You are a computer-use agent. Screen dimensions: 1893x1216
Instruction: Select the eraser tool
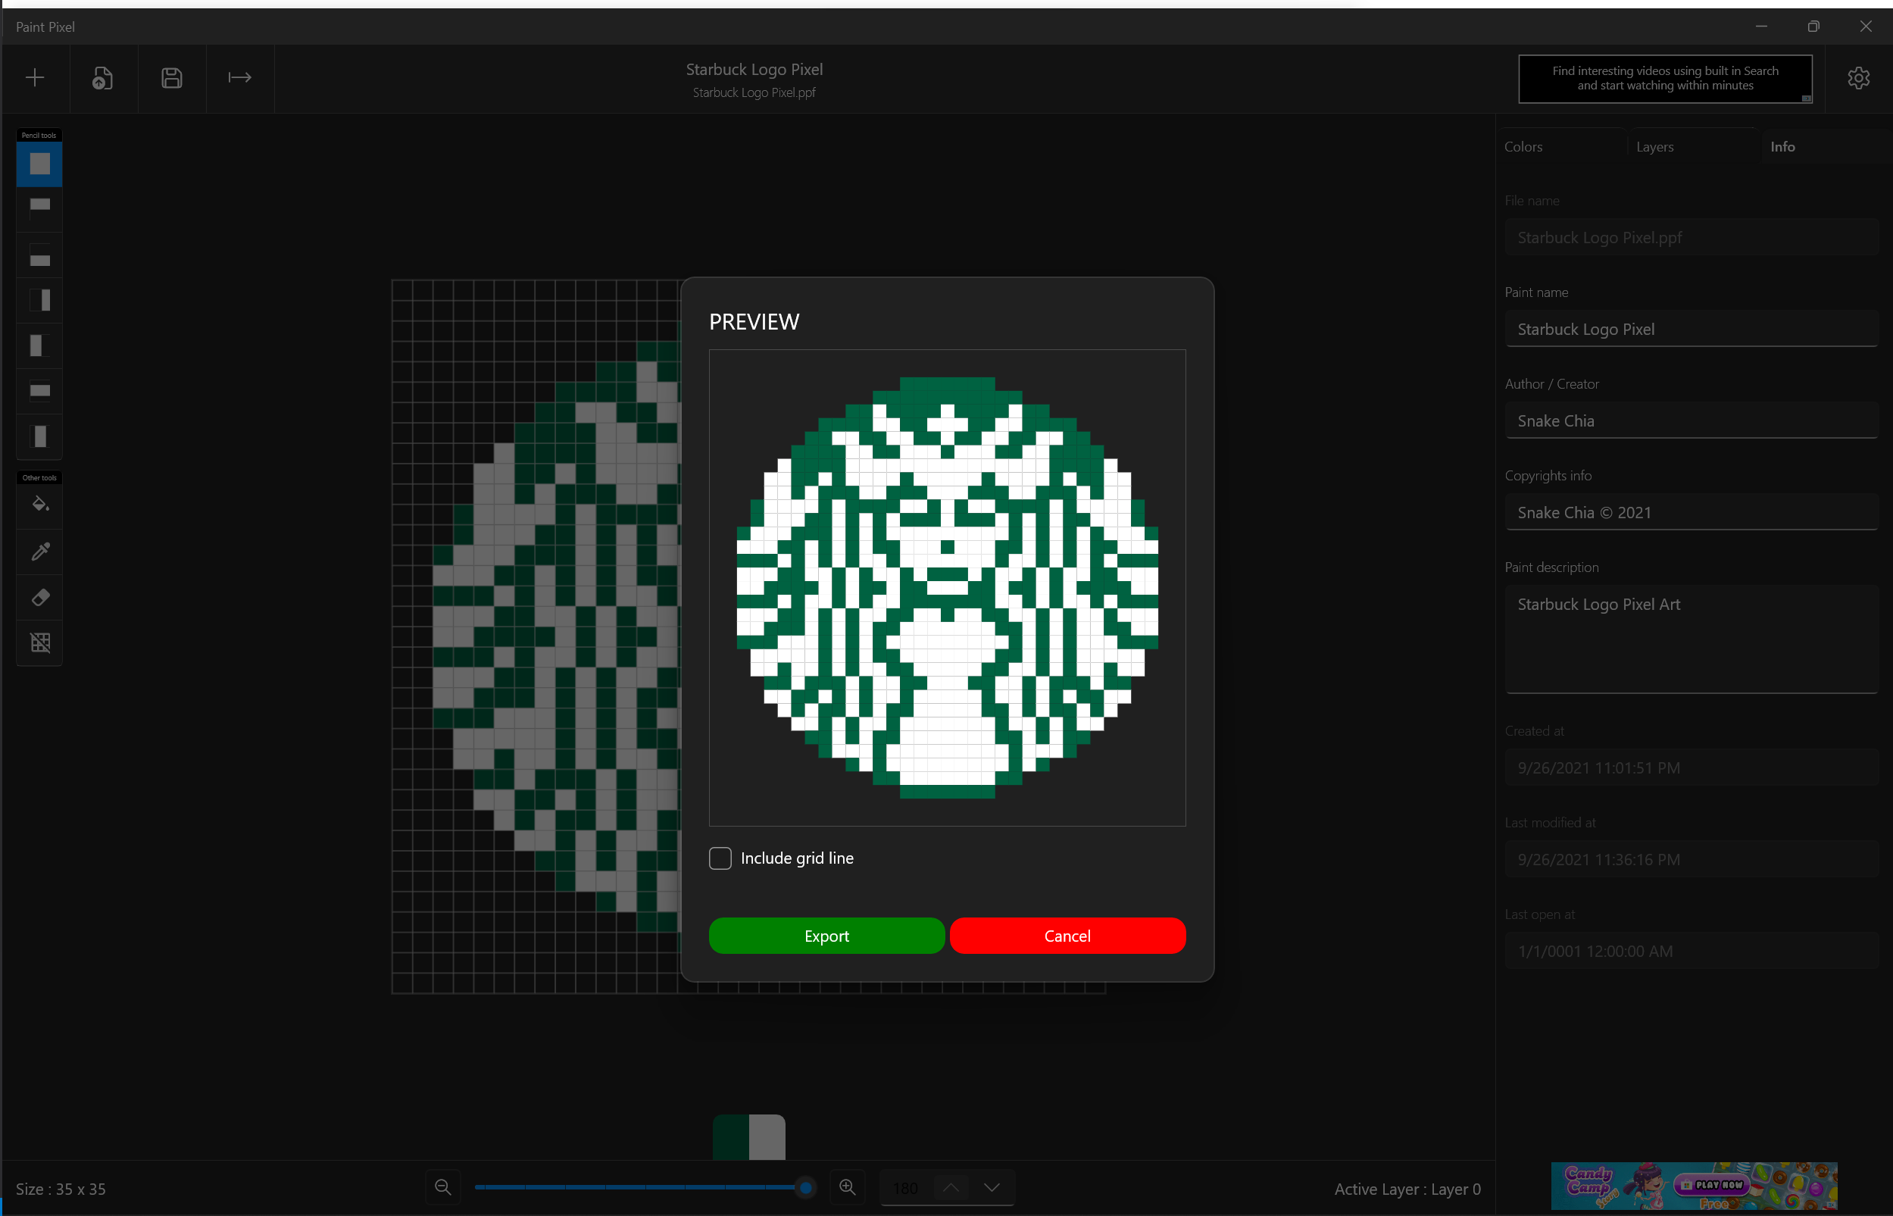point(39,597)
